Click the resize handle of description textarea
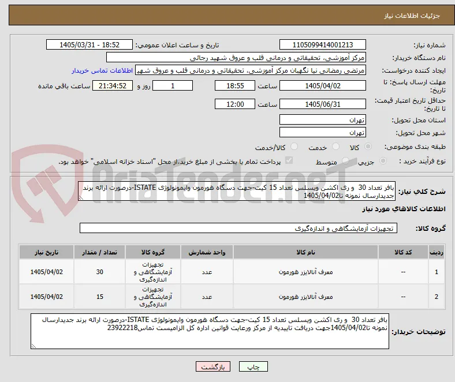This screenshot has width=455, height=382. (x=81, y=198)
